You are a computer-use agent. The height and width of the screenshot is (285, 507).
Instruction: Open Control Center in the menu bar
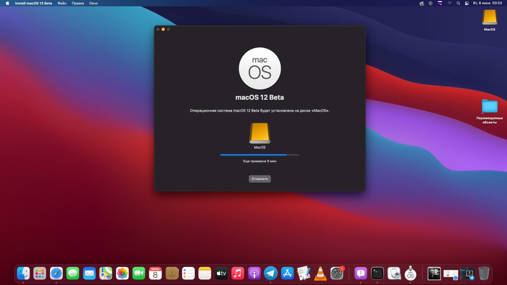click(467, 3)
